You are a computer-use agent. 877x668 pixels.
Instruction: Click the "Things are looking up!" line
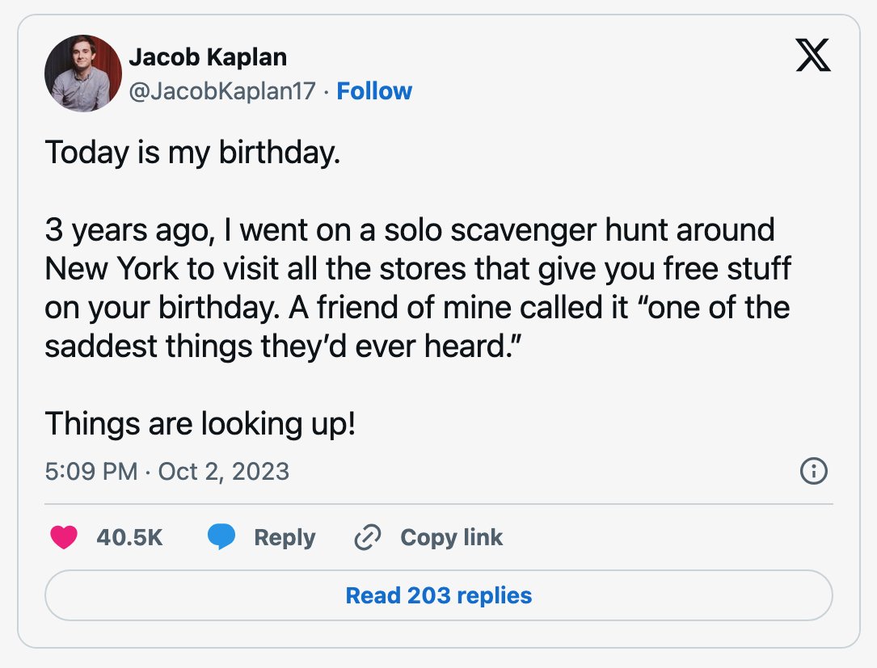(200, 423)
